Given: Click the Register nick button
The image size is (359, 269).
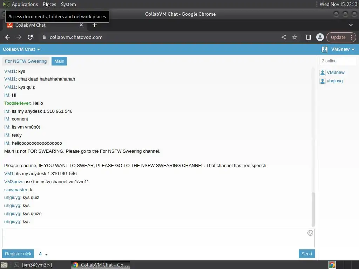Looking at the screenshot, I should point(18,254).
